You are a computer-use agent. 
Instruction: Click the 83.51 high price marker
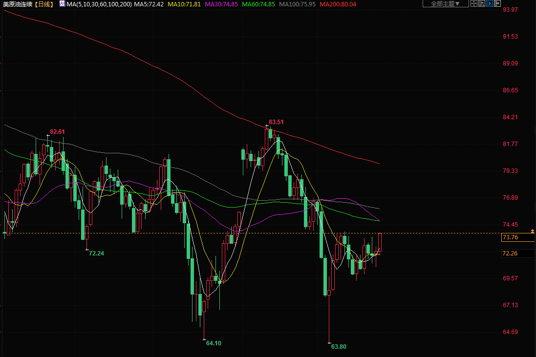tap(276, 122)
